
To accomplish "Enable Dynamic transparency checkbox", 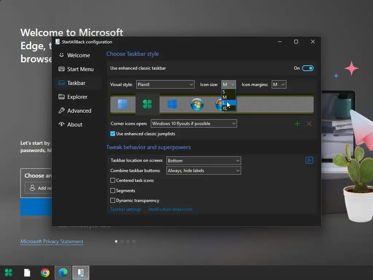I will pos(113,201).
